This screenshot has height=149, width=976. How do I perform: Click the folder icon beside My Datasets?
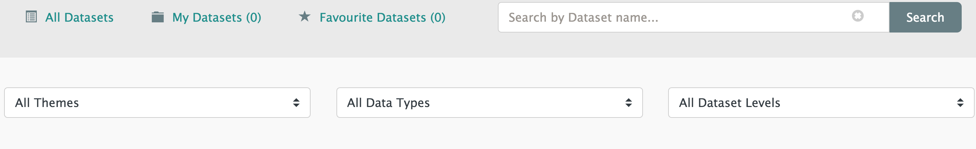158,17
